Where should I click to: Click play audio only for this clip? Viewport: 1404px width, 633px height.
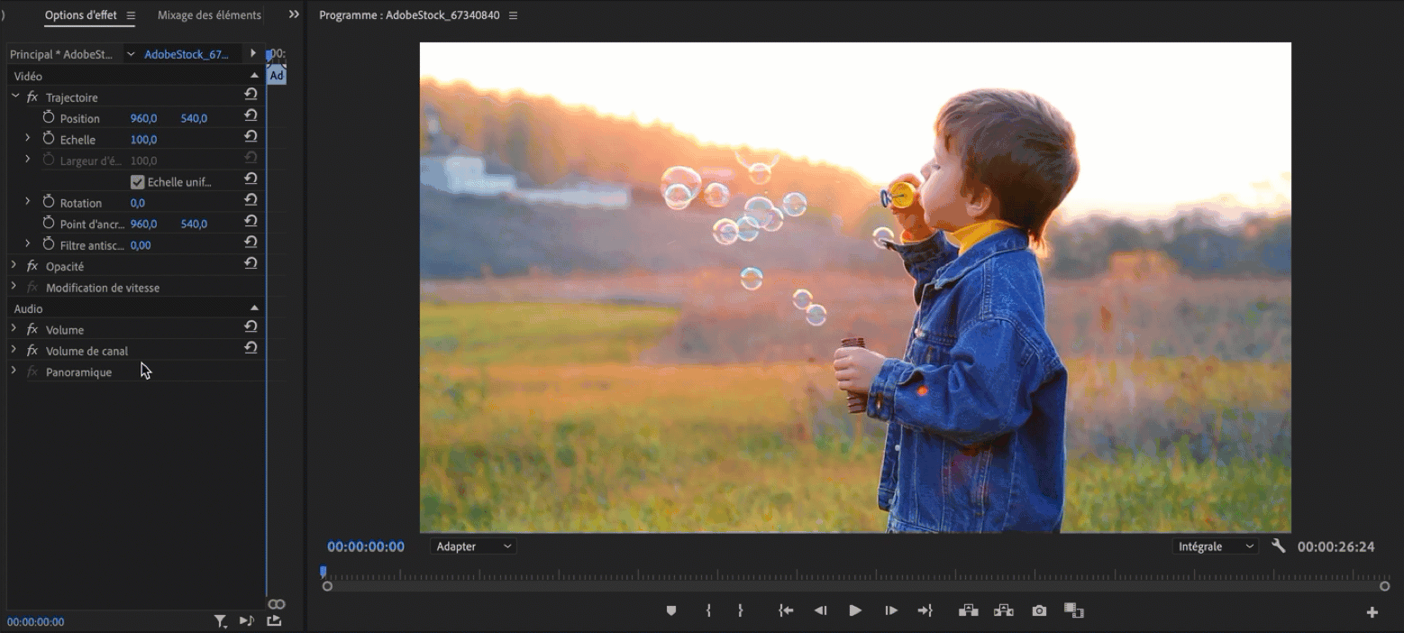point(247,621)
